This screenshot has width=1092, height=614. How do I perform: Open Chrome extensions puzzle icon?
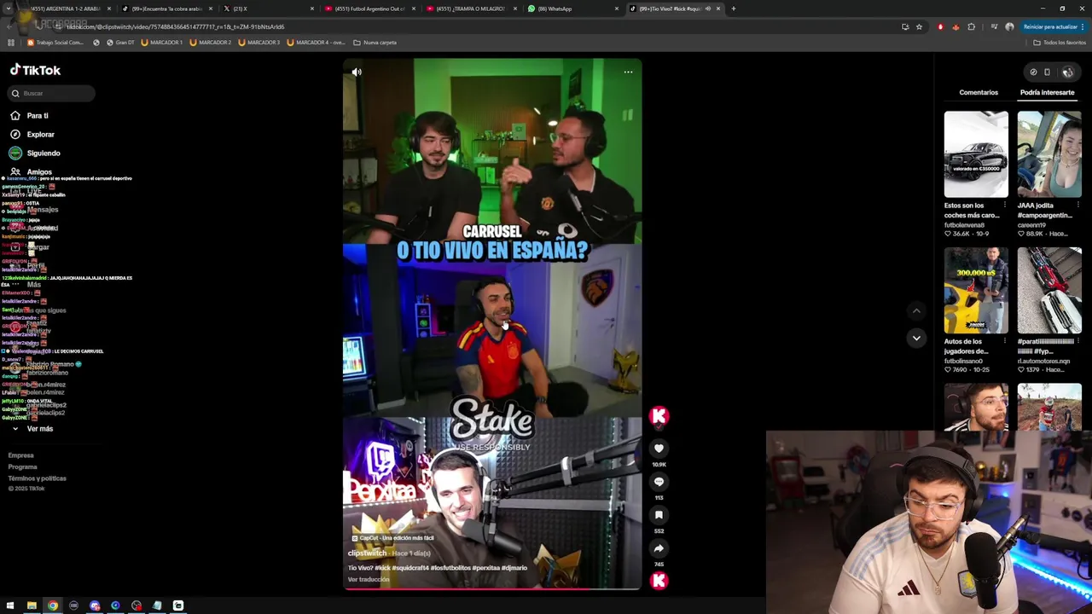(x=971, y=26)
